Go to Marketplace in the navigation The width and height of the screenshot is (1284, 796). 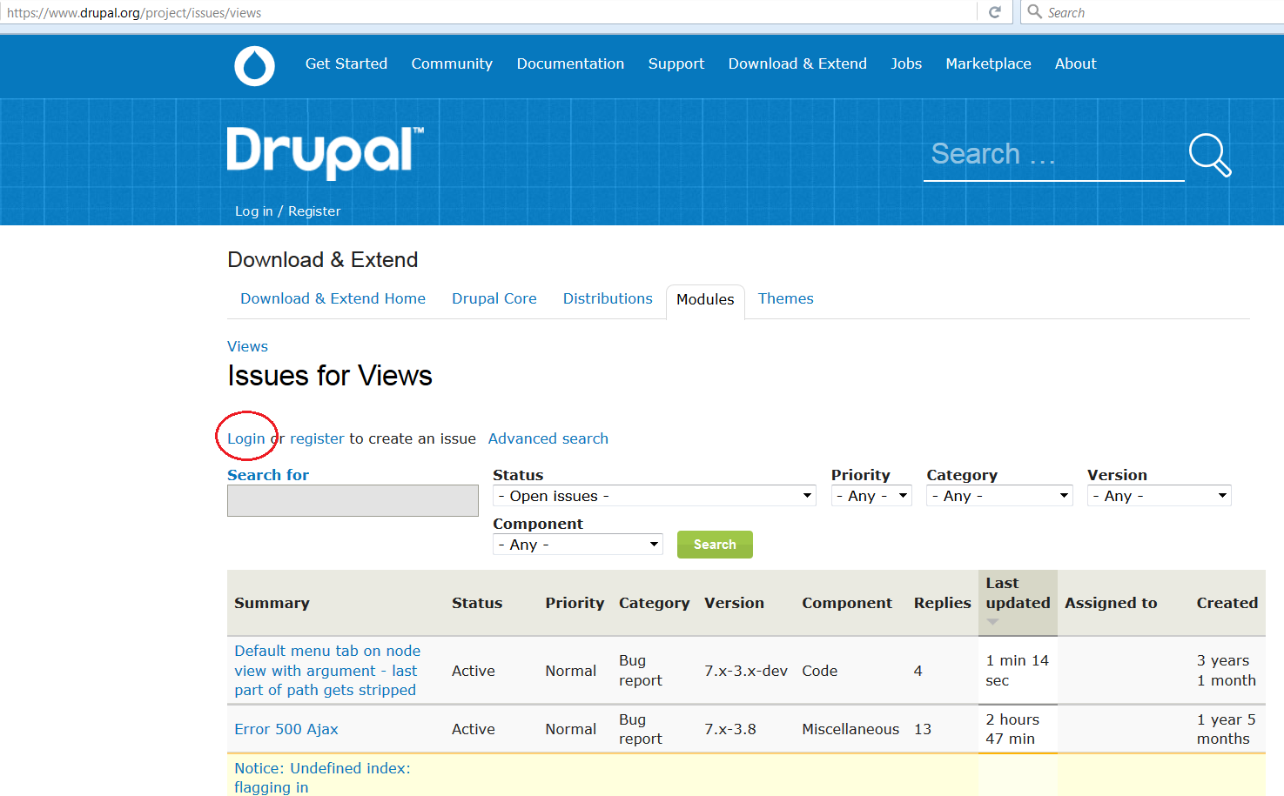tap(988, 64)
